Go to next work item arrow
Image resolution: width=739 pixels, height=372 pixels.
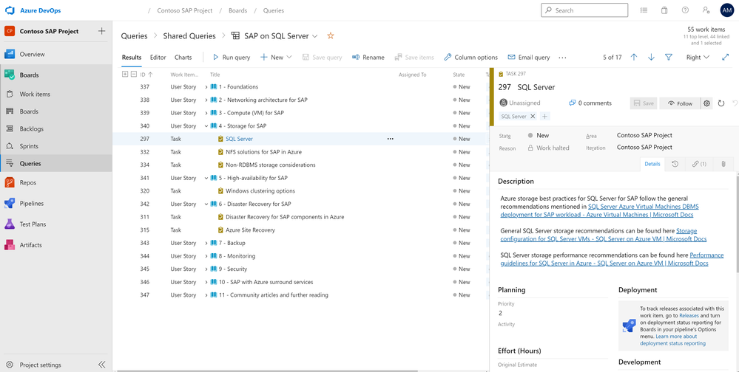click(x=651, y=58)
